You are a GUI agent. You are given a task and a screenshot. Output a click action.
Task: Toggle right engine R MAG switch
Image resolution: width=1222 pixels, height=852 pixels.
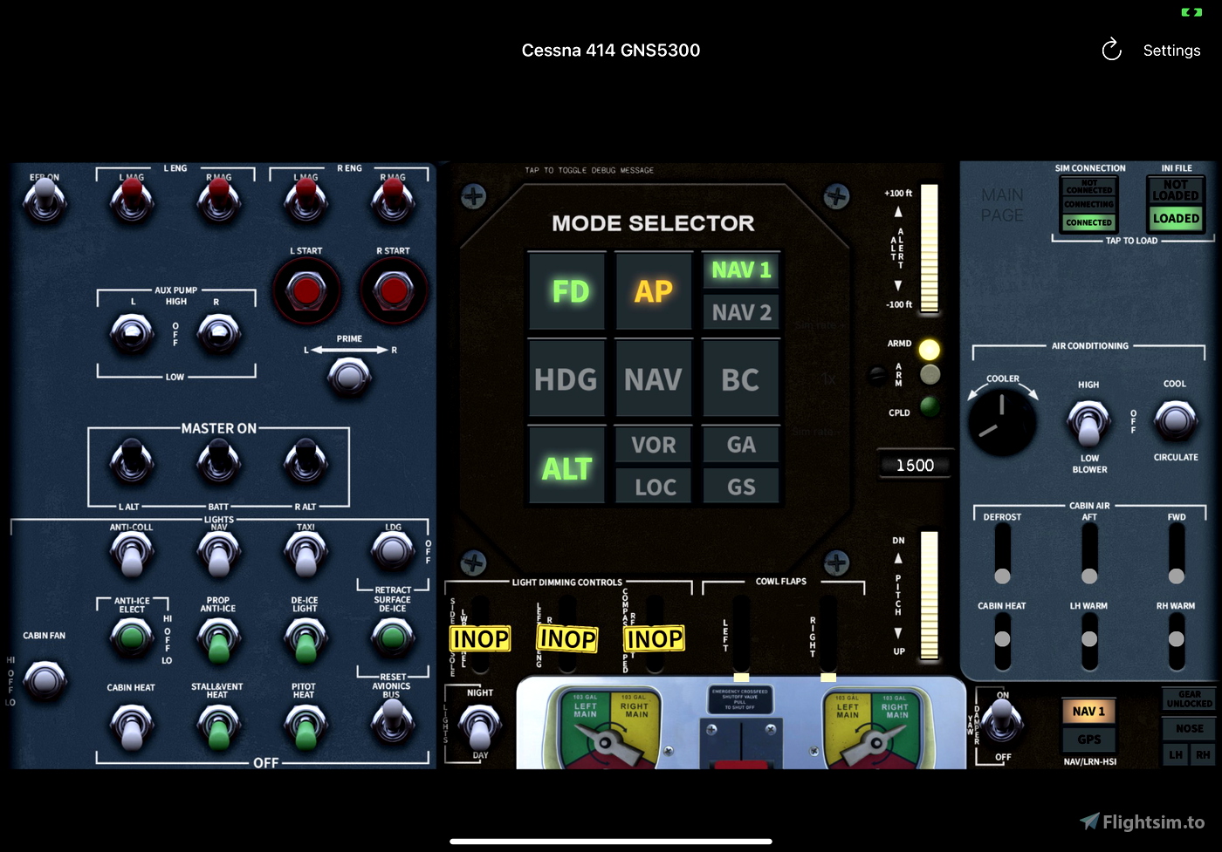click(x=393, y=200)
